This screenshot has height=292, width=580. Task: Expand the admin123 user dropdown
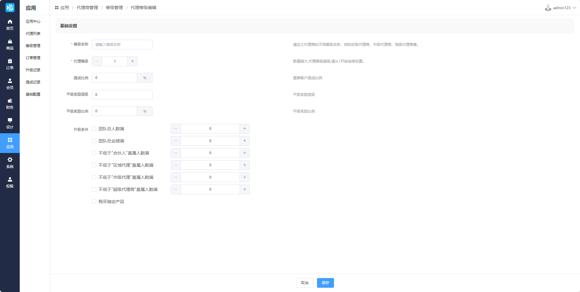[561, 8]
